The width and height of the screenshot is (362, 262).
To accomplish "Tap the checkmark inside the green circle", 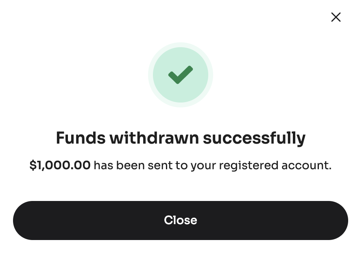I will click(181, 75).
